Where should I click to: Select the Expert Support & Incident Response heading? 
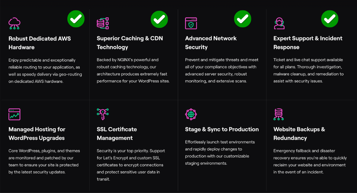click(308, 43)
